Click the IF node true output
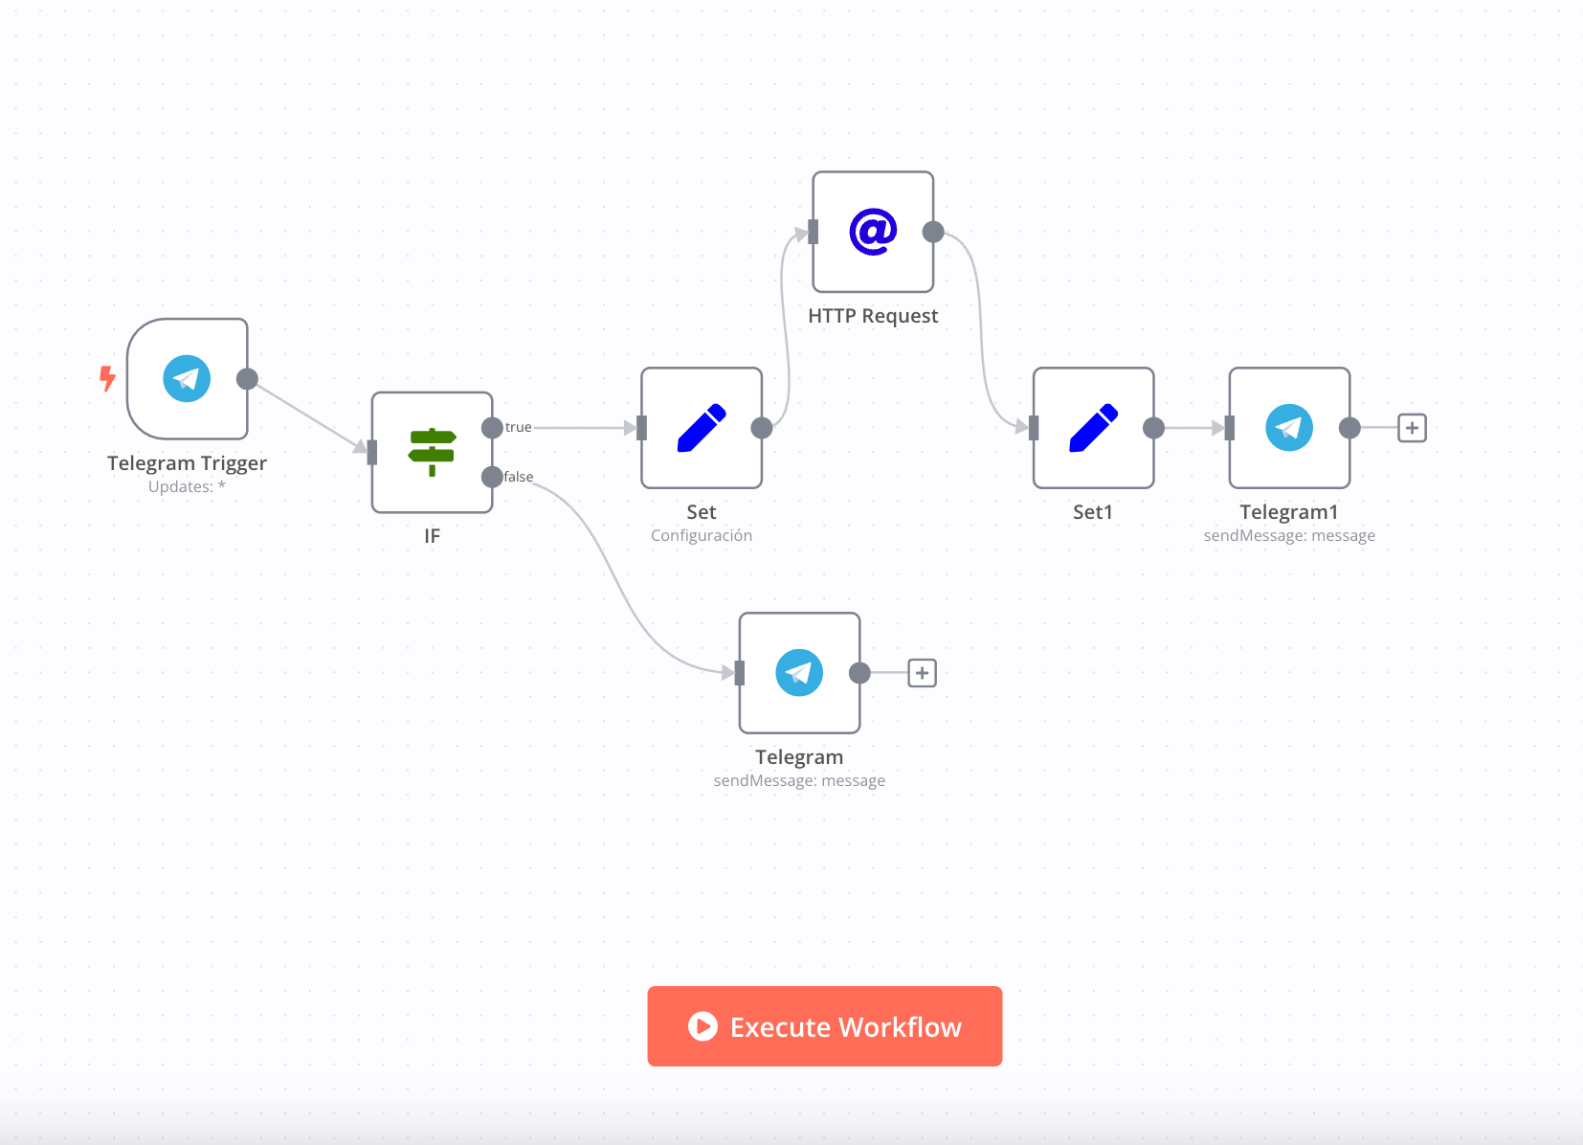Screen dimensions: 1583x1145 [492, 428]
